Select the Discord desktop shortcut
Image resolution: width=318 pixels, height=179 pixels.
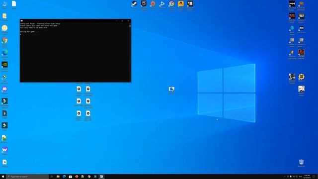pyautogui.click(x=4, y=89)
